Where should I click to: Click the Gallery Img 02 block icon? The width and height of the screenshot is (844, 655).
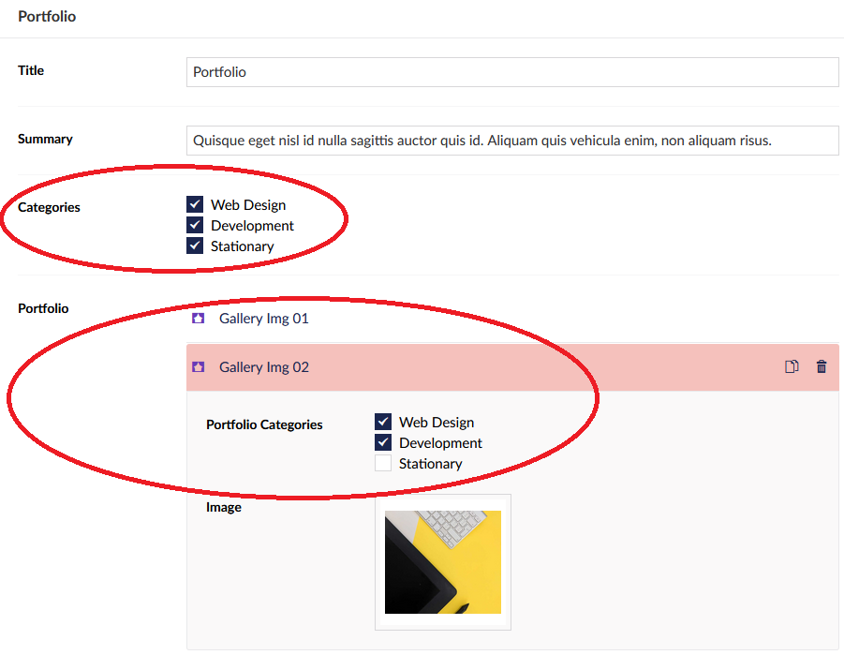point(198,367)
